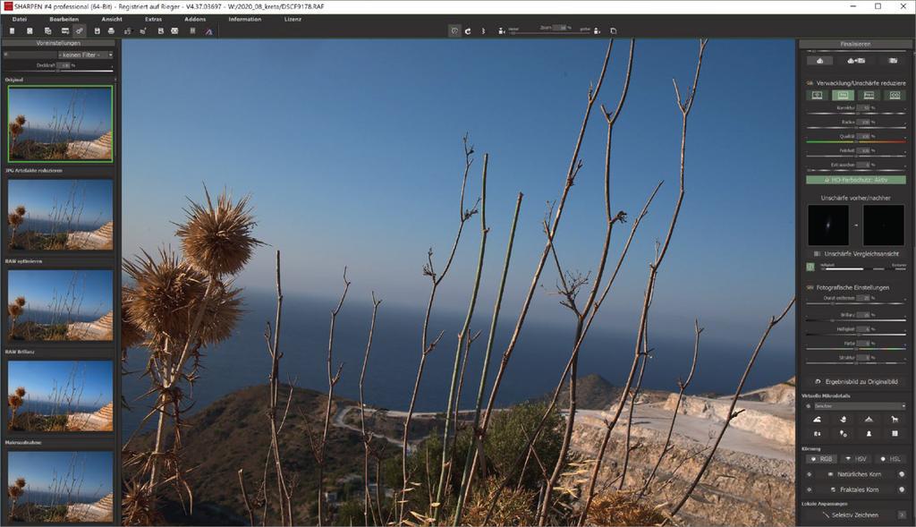Choose the landscape microdetail icon

tap(818, 419)
